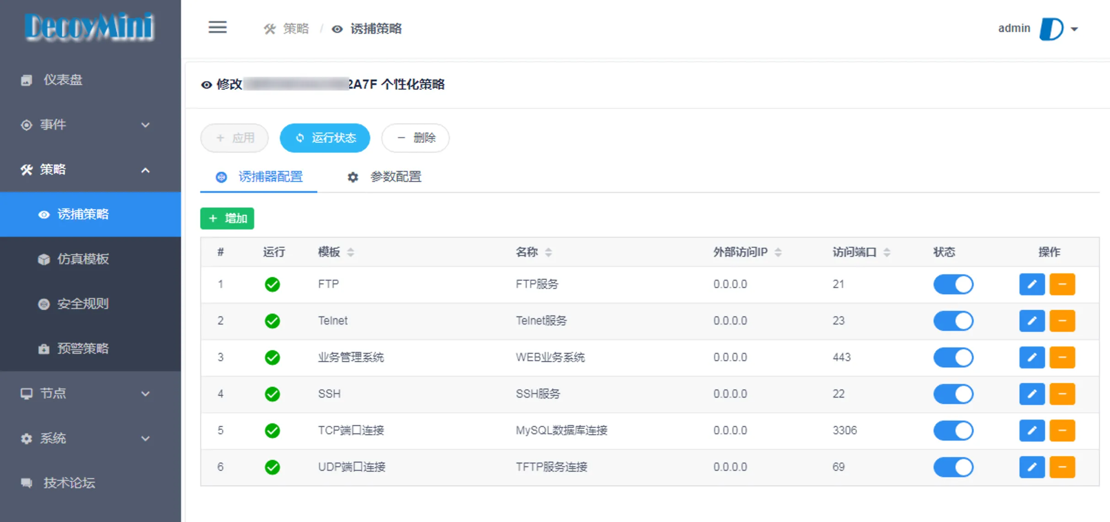
Task: Click the 'Telnet服务' name cell
Action: point(541,320)
